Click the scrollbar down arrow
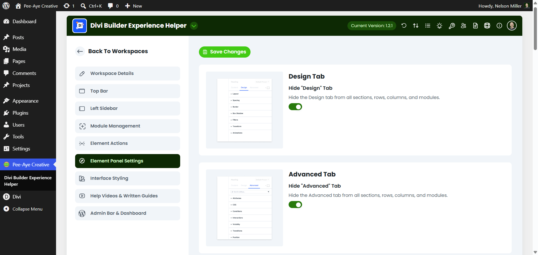538x255 pixels. click(x=535, y=252)
